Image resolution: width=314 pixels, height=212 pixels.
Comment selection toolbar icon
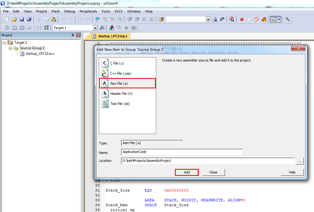coord(144,19)
